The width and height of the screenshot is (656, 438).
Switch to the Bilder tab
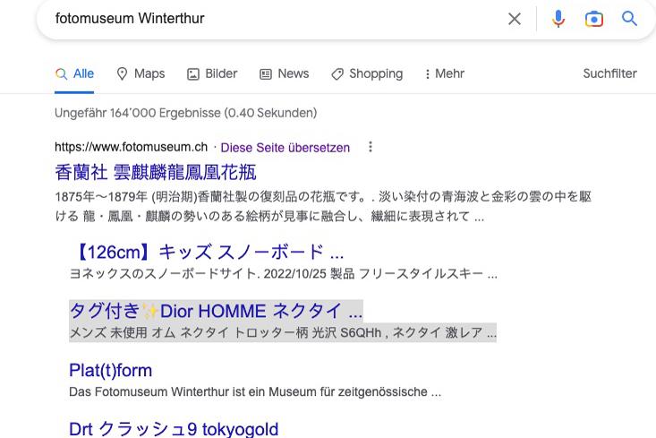click(x=212, y=74)
